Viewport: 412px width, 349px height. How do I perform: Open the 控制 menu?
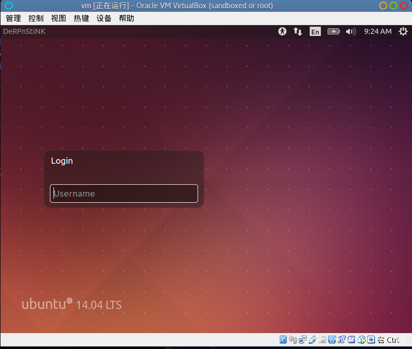pyautogui.click(x=35, y=18)
